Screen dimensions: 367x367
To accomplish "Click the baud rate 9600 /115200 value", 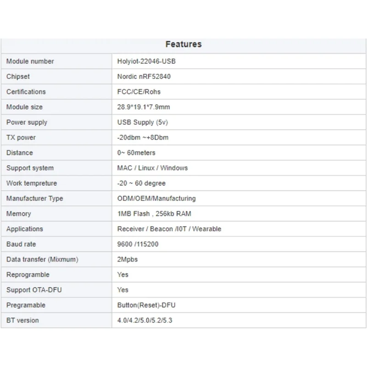I will coord(138,244).
